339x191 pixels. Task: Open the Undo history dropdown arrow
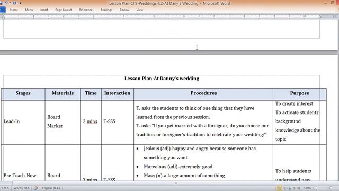point(10,3)
